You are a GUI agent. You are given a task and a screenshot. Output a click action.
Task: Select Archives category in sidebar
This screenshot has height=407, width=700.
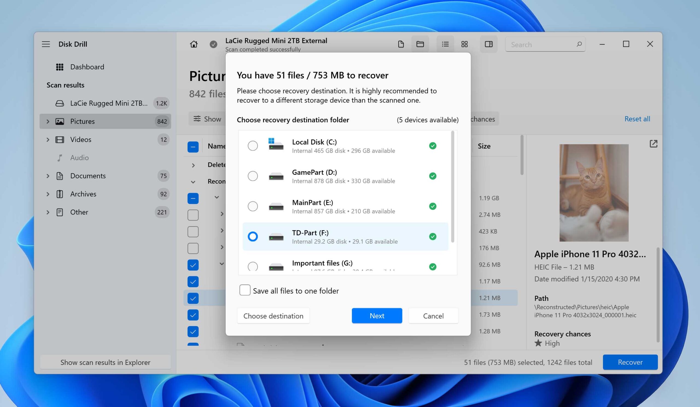pos(105,194)
